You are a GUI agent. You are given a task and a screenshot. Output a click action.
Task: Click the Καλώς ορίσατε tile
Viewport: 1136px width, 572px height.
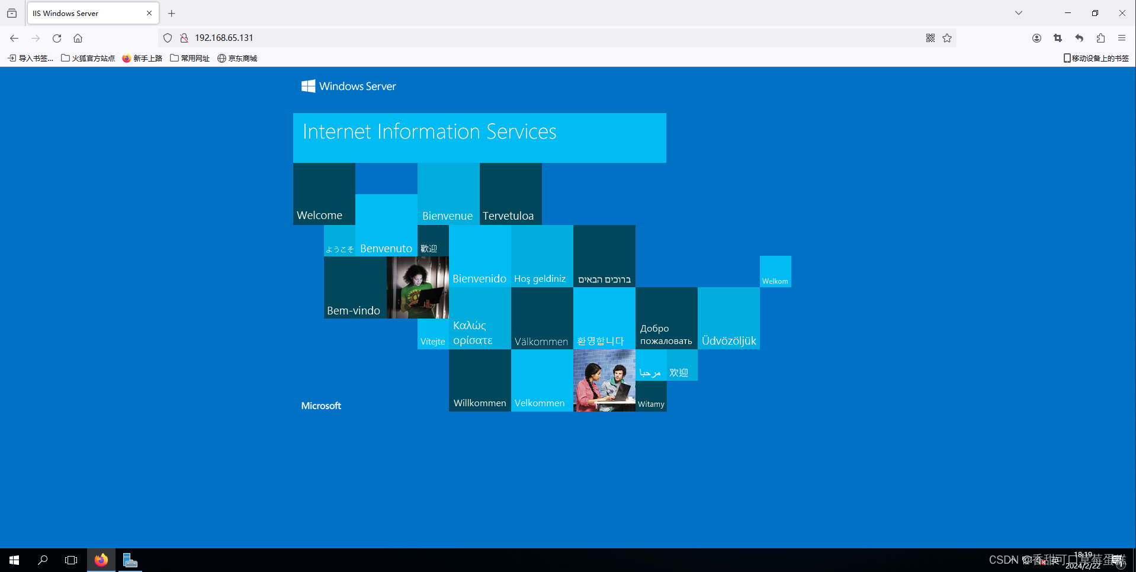480,319
